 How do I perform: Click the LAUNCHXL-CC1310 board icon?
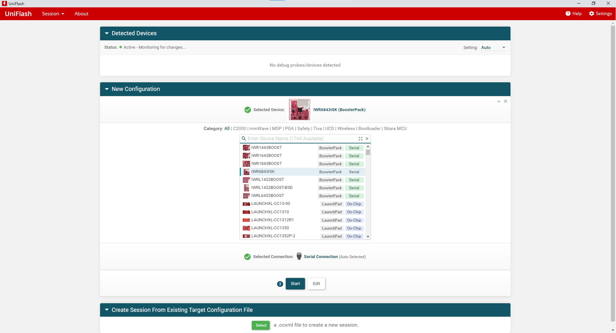click(x=246, y=212)
